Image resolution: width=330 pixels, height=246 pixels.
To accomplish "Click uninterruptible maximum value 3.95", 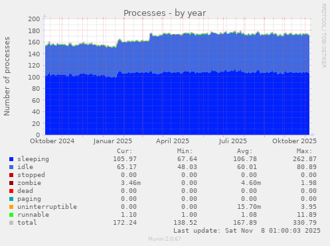I will 309,207.
